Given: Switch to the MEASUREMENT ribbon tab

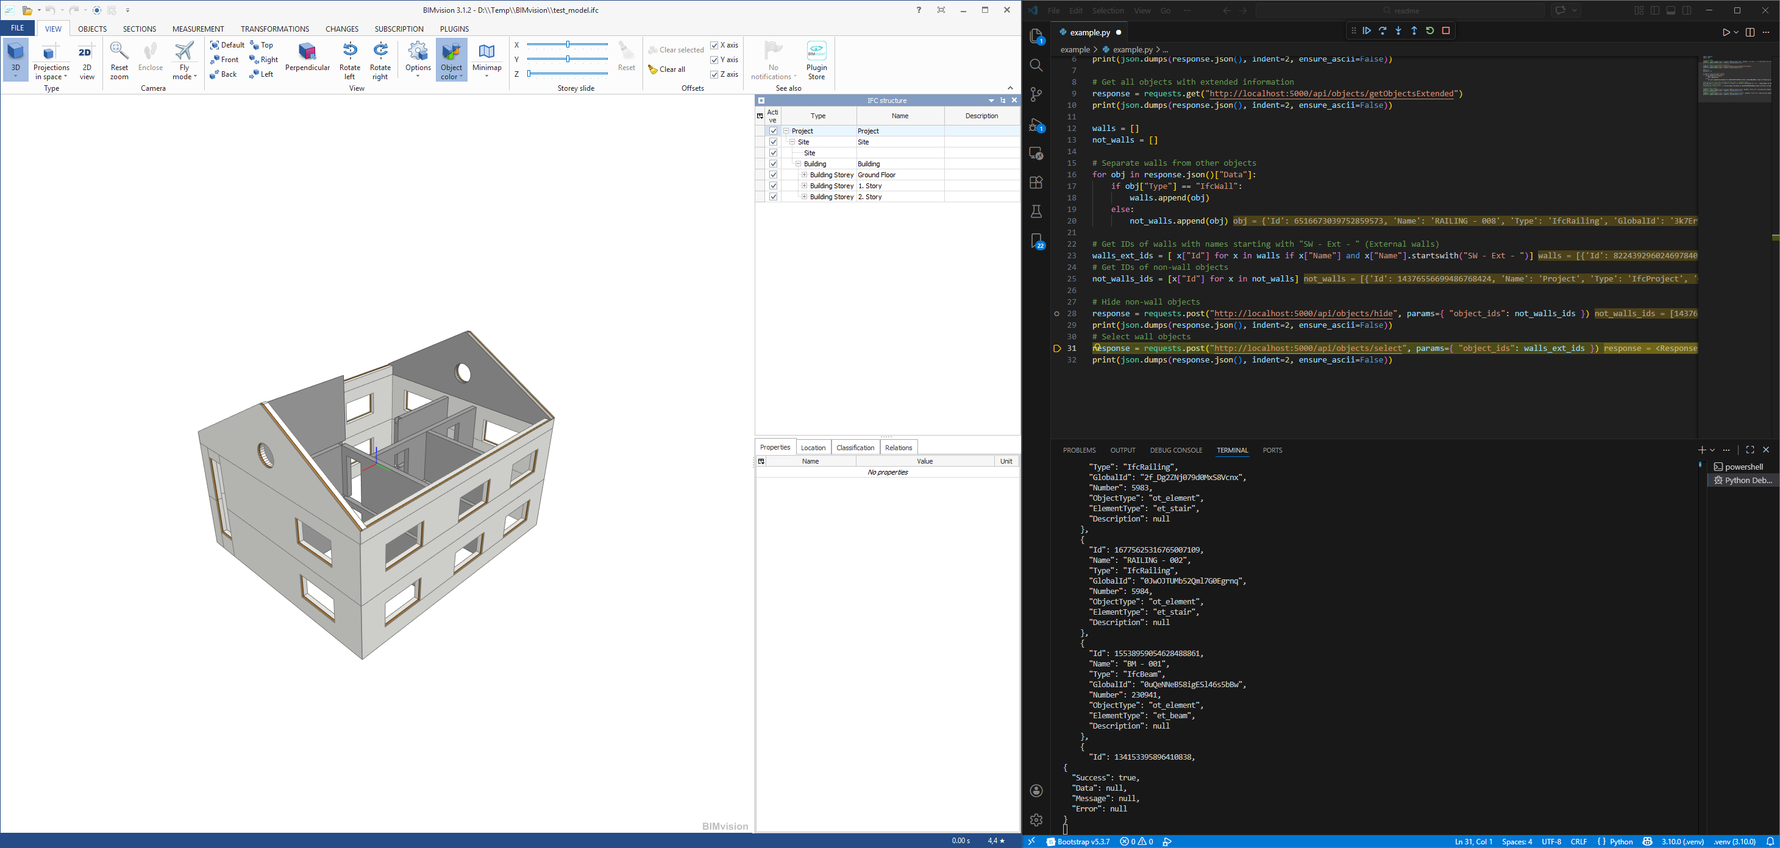Looking at the screenshot, I should (x=198, y=29).
